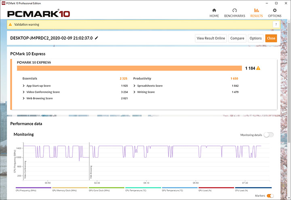The width and height of the screenshot is (291, 200).
Task: Open the Home page
Action: click(214, 13)
